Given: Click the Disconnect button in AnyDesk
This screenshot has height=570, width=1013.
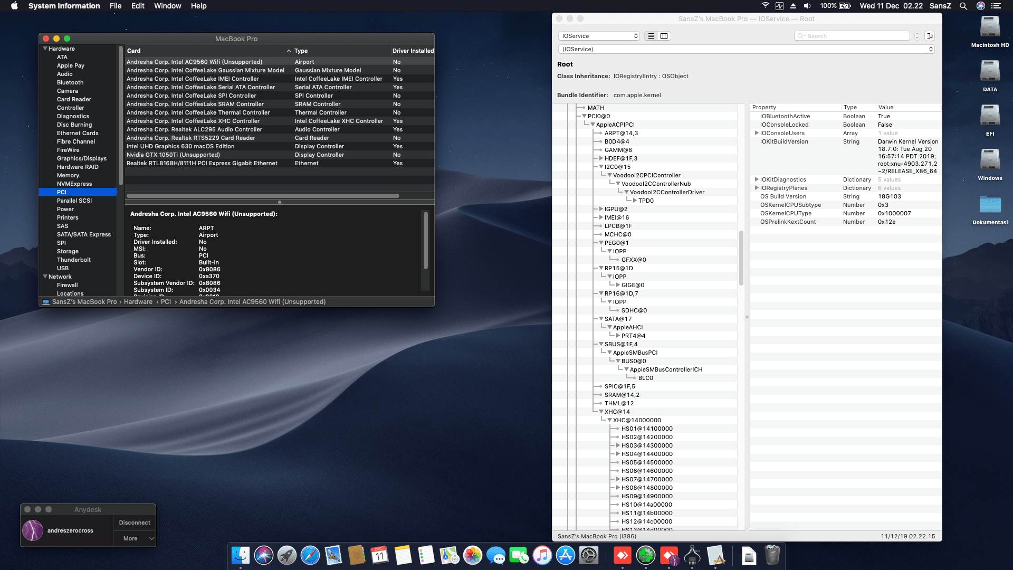Looking at the screenshot, I should pyautogui.click(x=134, y=522).
